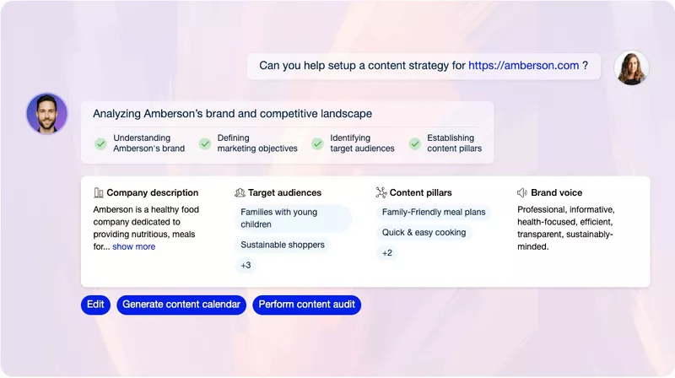Click Generate content calendar button
The image size is (675, 378).
point(181,305)
